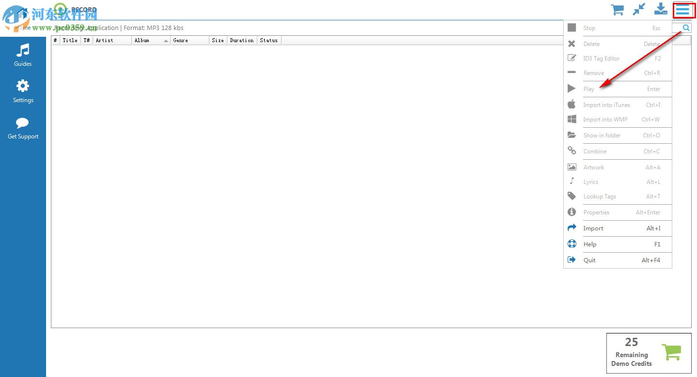Open ID3 Tag Editor from the menu
Viewport: 697px width, 377px height.
(618, 59)
